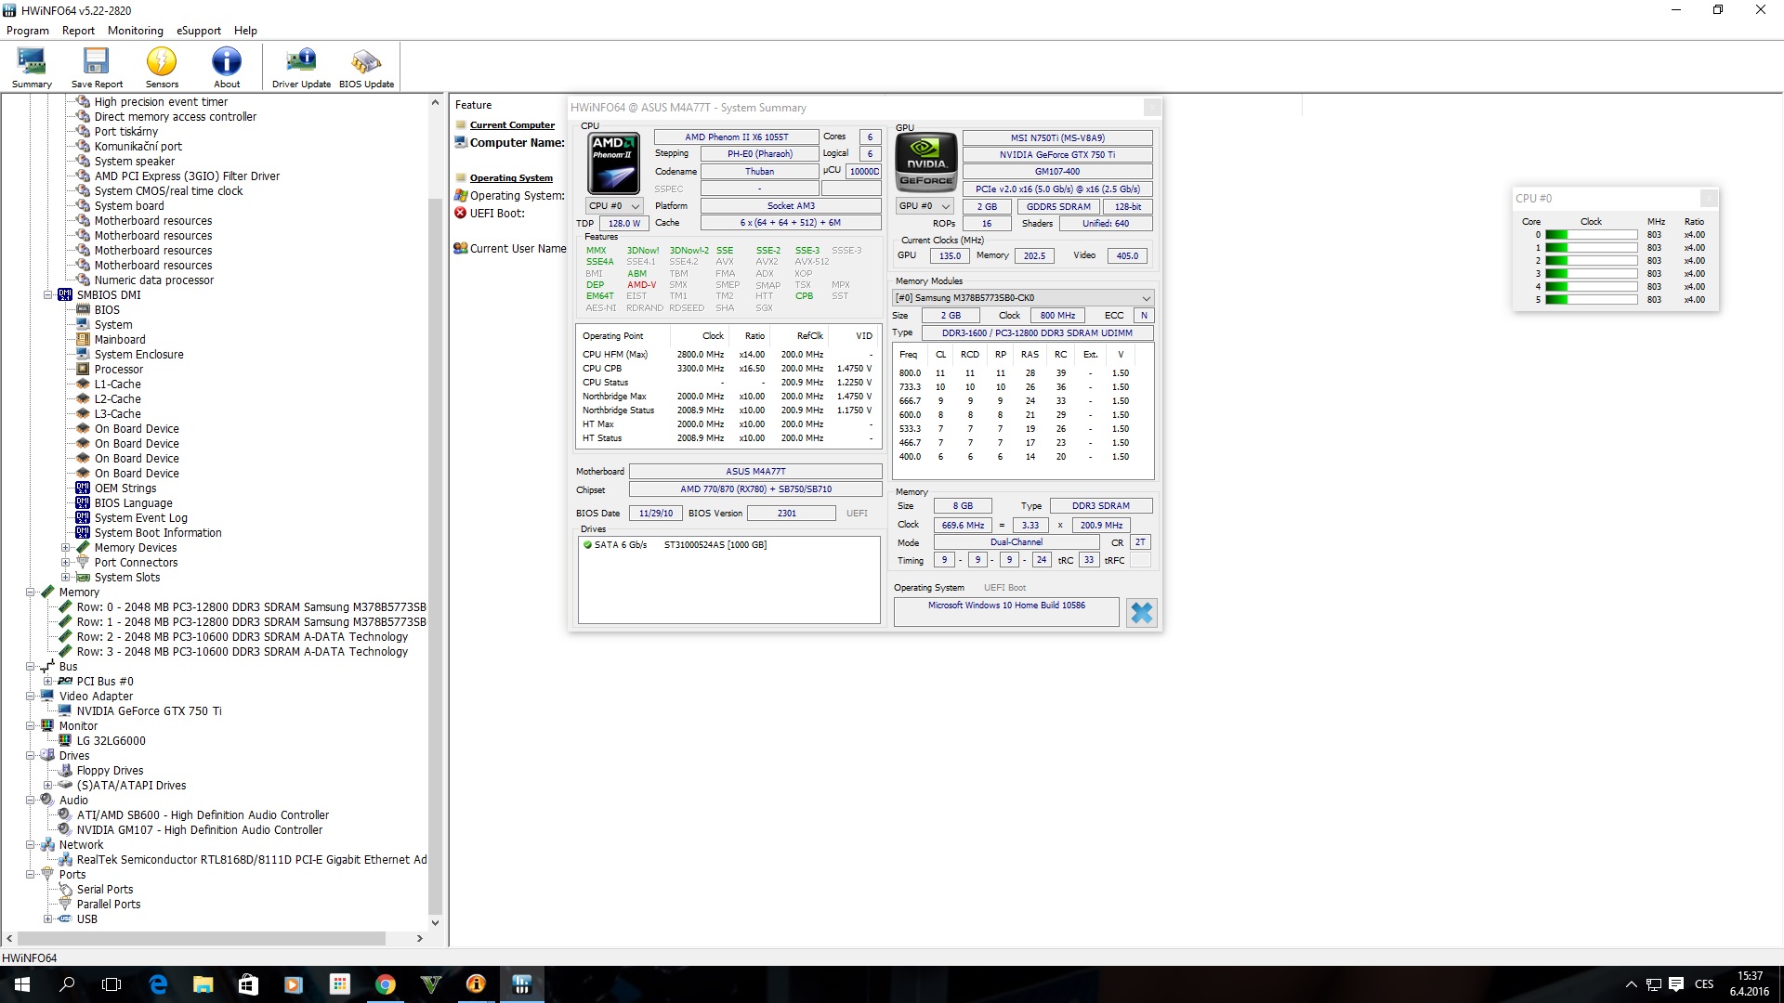This screenshot has width=1784, height=1003.
Task: Open the Summary toolbar icon
Action: click(x=32, y=67)
